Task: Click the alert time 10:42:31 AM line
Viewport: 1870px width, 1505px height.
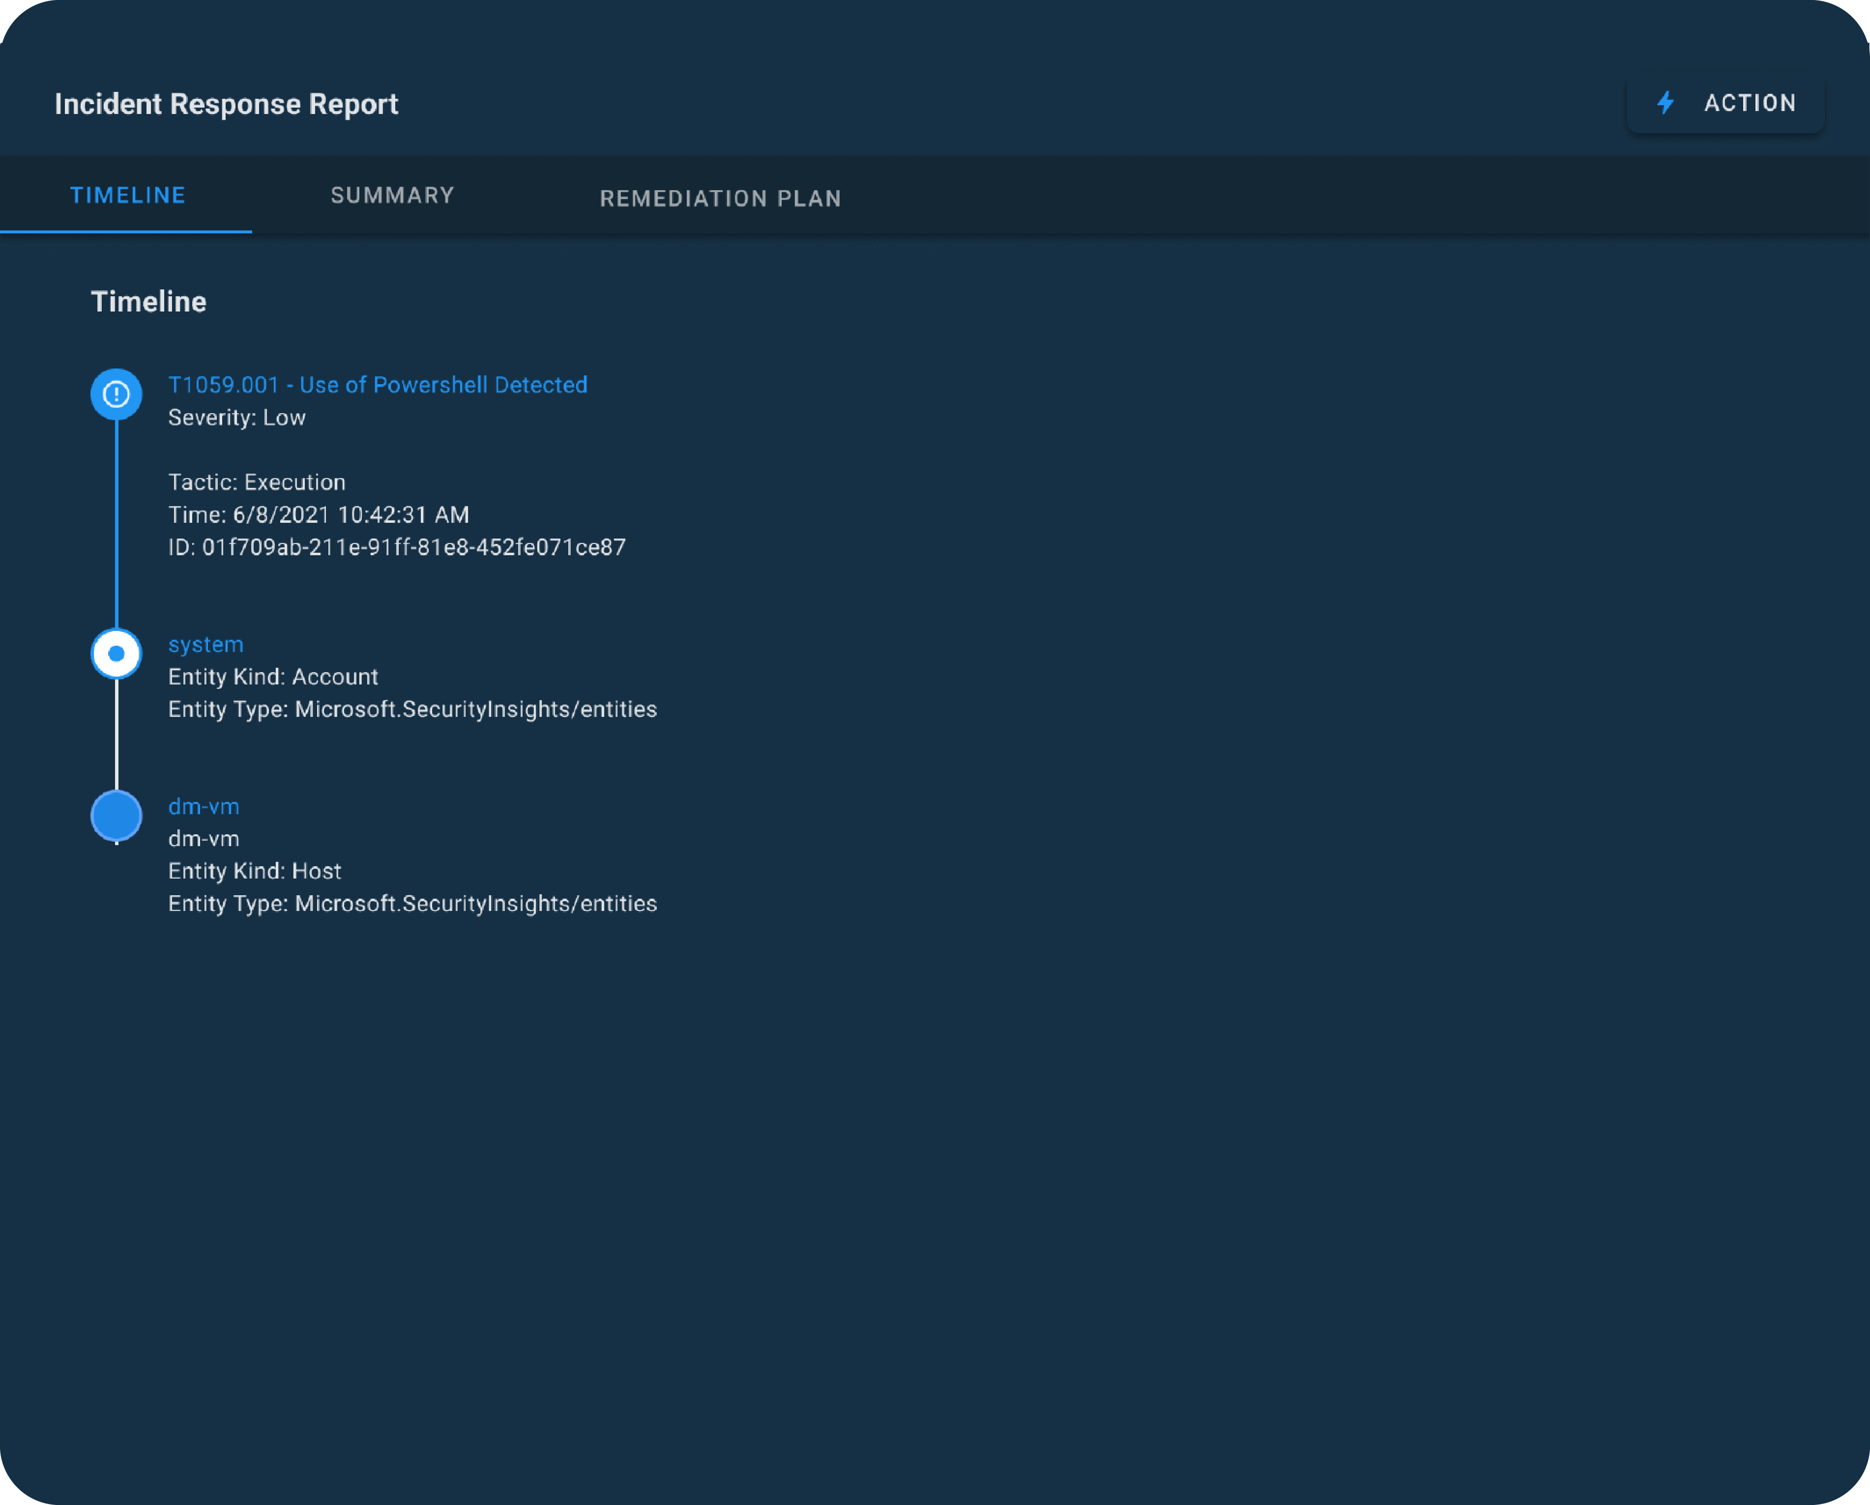Action: coord(319,515)
